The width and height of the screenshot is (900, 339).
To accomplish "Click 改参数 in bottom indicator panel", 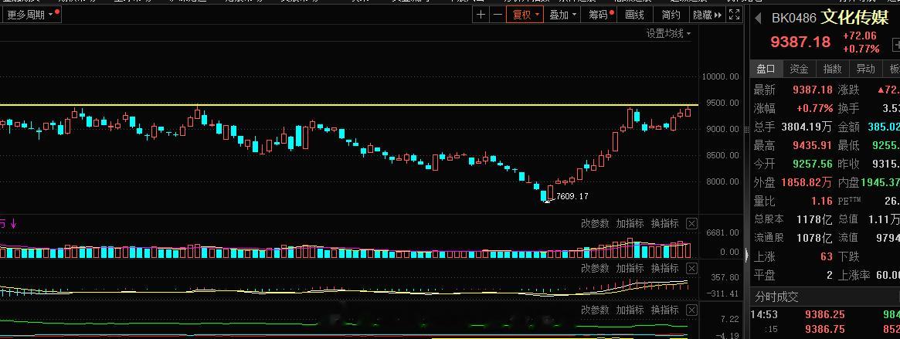I will click(x=595, y=310).
